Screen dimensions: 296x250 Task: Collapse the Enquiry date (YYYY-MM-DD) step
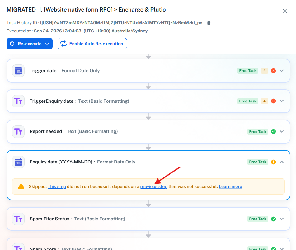[282, 162]
